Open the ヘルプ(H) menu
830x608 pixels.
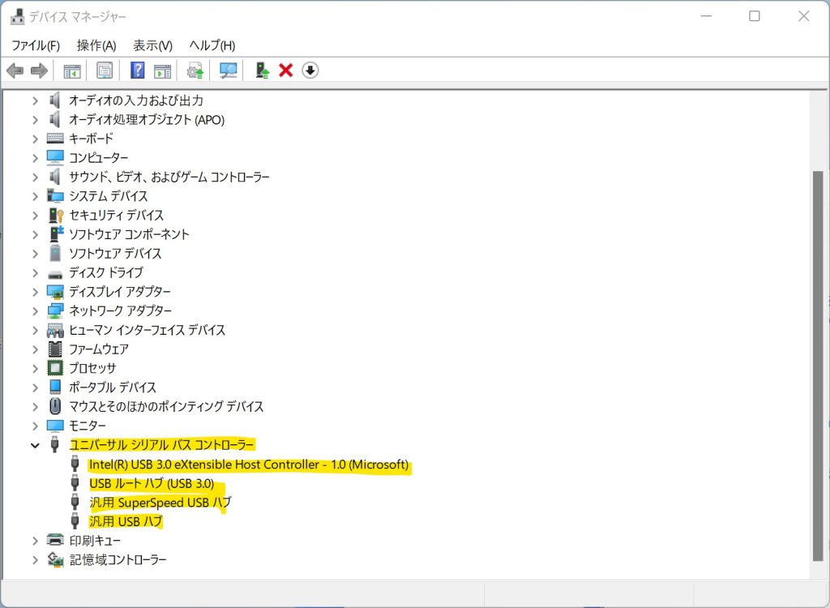click(x=212, y=45)
